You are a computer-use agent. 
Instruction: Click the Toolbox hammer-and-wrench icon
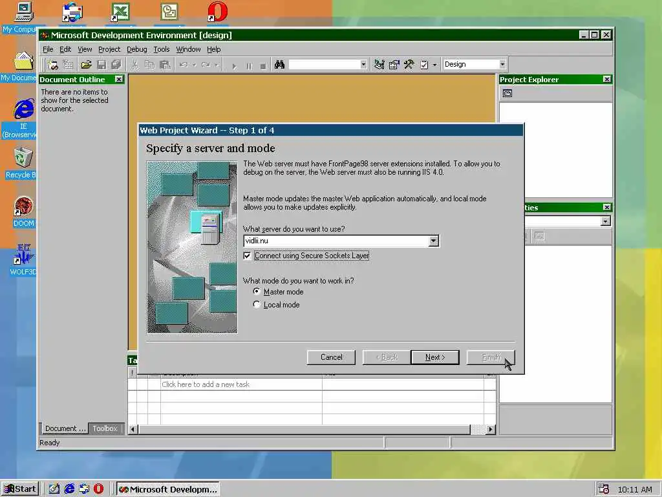click(x=409, y=65)
